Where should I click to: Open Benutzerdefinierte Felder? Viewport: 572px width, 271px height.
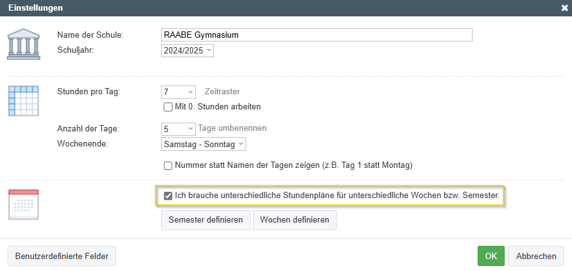click(x=62, y=256)
